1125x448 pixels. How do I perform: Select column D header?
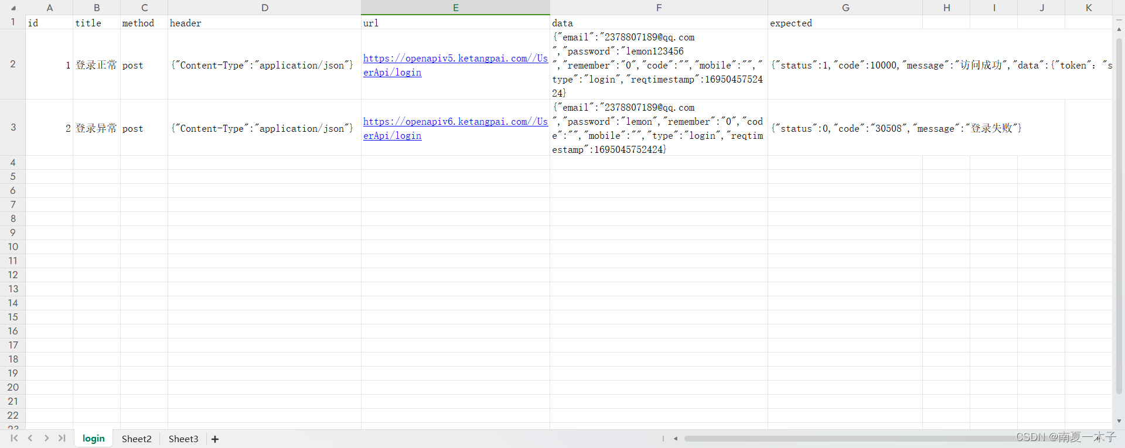coord(265,8)
